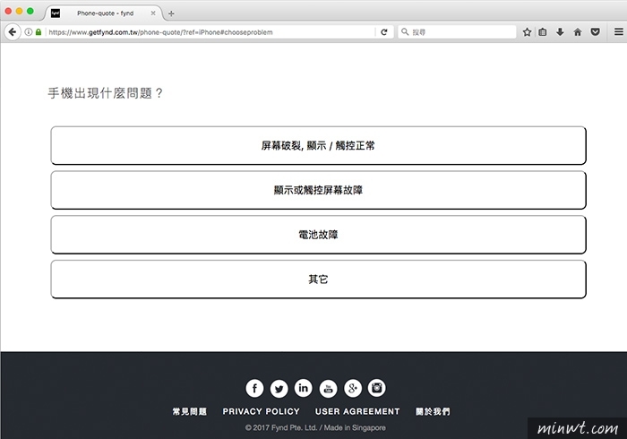
Task: Reload the page with refresh icon
Action: coord(384,32)
